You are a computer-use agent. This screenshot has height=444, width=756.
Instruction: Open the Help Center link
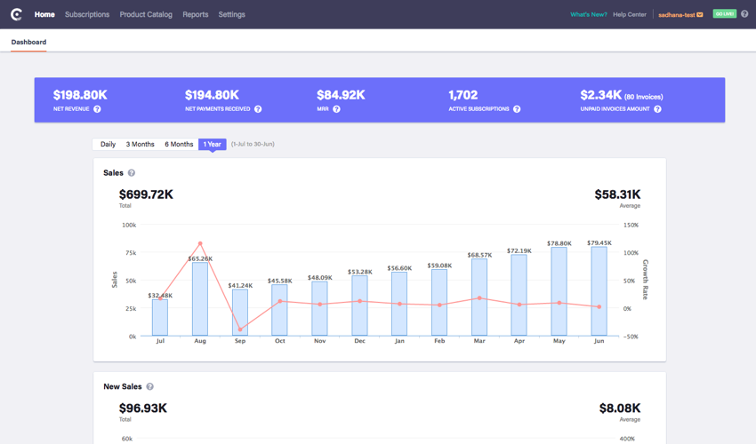click(630, 14)
